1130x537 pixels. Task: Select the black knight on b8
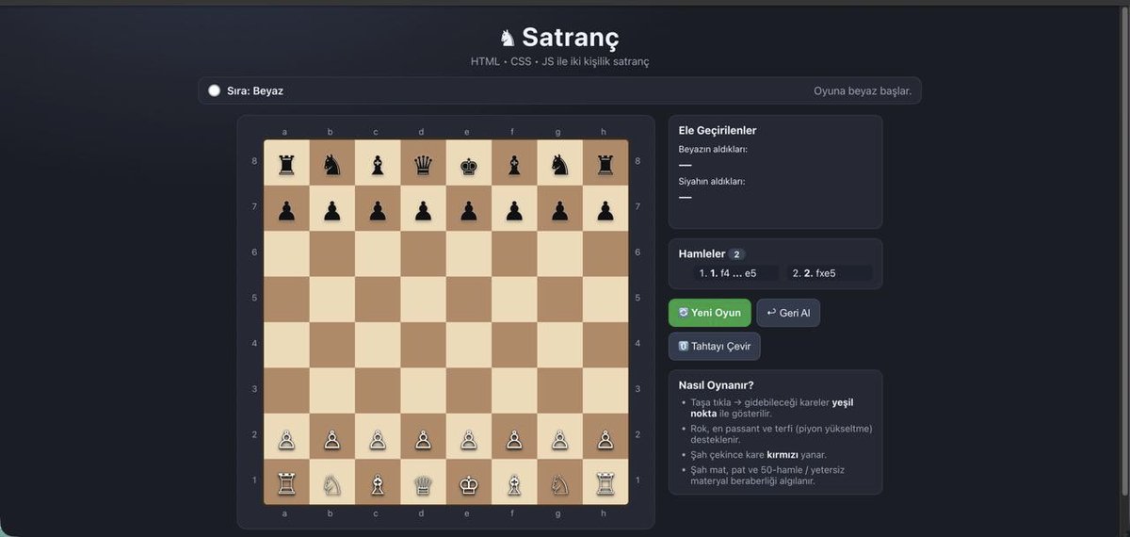[331, 166]
